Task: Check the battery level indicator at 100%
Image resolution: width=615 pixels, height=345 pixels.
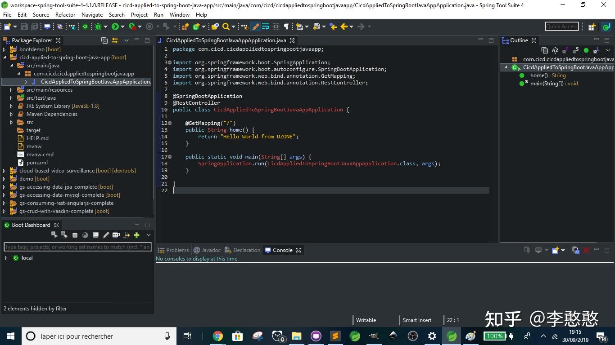Action: [494, 336]
